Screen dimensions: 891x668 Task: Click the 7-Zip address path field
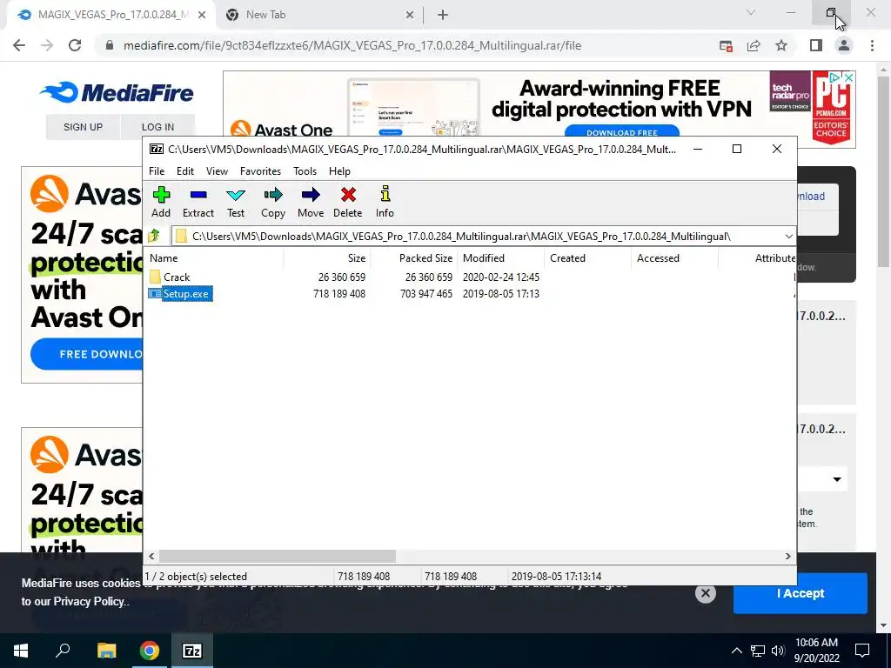coord(476,237)
